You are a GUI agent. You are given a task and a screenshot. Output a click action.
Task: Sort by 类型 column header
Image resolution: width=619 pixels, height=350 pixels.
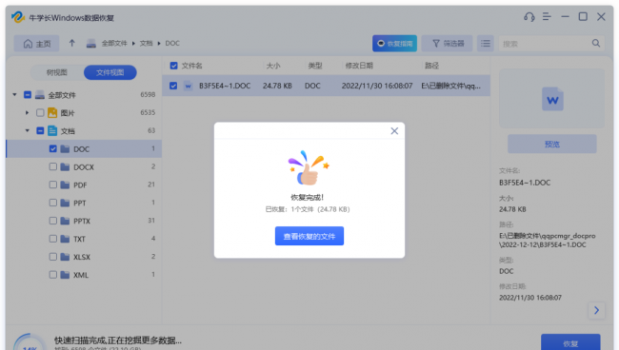coord(315,66)
